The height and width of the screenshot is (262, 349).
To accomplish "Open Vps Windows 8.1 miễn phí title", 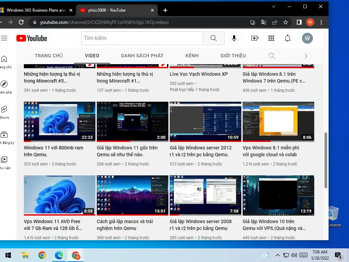I will (271, 151).
